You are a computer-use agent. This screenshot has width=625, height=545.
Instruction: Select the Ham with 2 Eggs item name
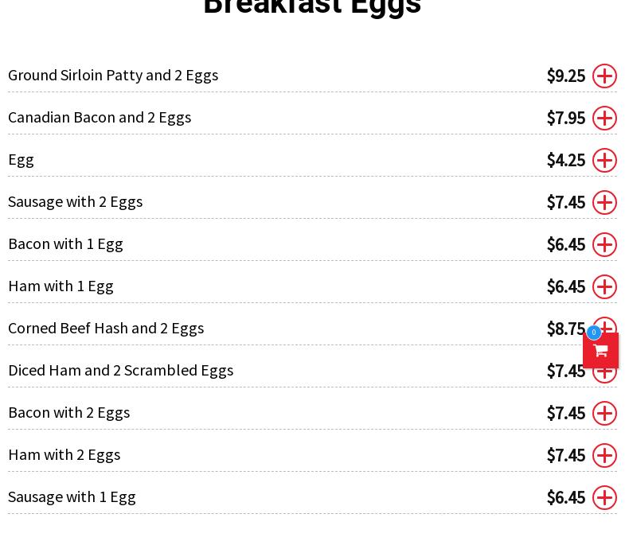pos(64,454)
